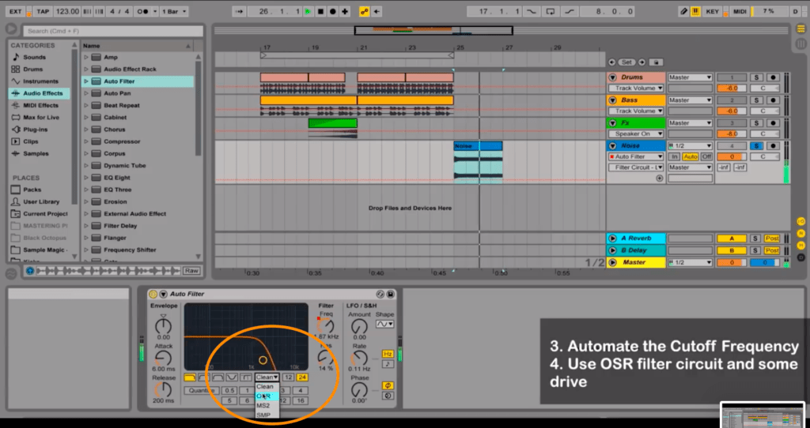The height and width of the screenshot is (428, 810).
Task: Toggle the browser preview headphone button
Action: [x=30, y=271]
